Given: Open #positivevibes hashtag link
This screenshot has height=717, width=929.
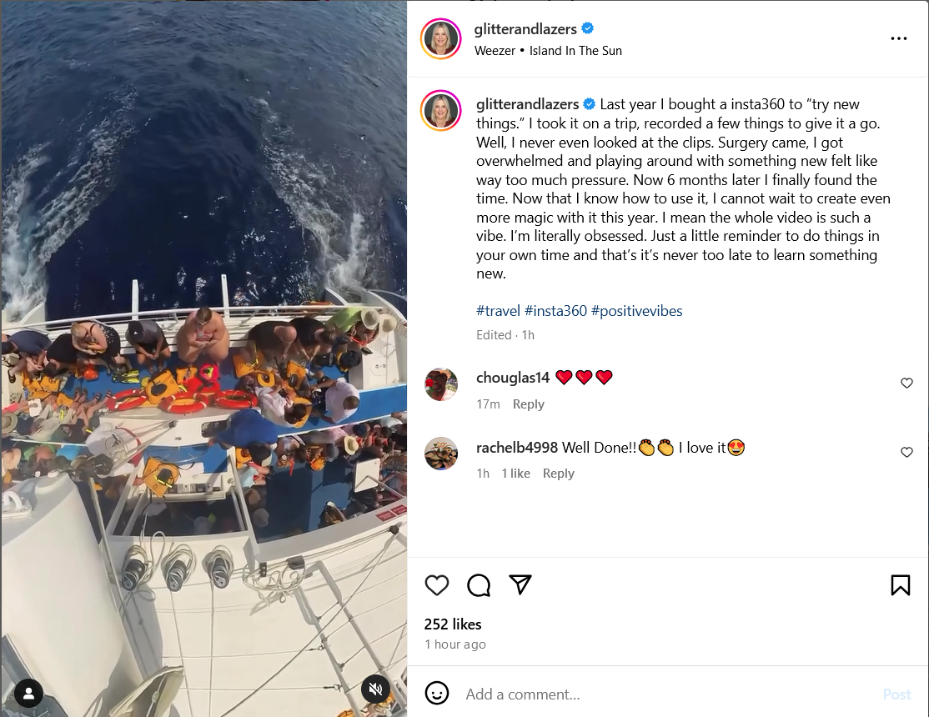Looking at the screenshot, I should click(637, 311).
